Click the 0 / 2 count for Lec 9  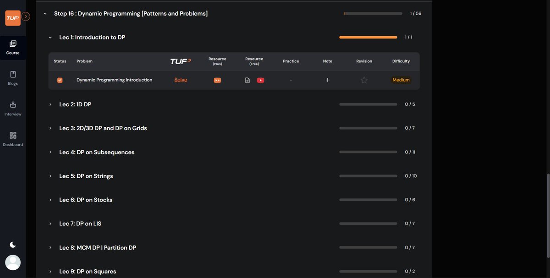pyautogui.click(x=410, y=271)
